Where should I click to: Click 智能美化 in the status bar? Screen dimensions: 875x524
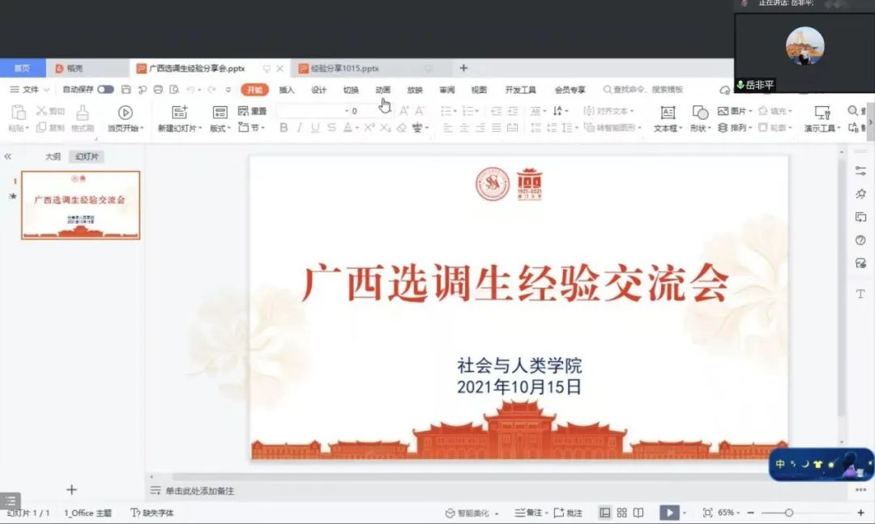click(472, 513)
